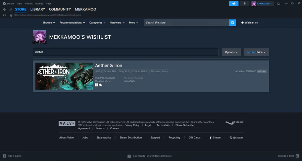
Task: Switch to Big Picture mode icon
Action: 279,4
